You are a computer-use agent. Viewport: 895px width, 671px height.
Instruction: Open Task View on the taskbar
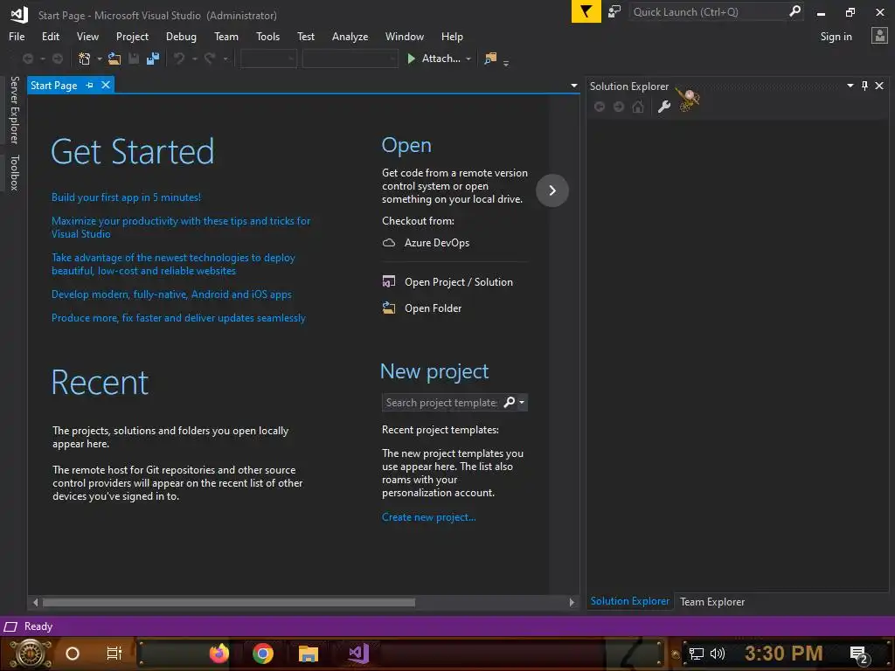[114, 654]
